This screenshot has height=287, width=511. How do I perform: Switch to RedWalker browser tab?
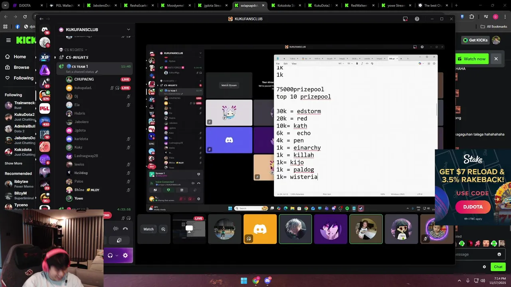359,6
